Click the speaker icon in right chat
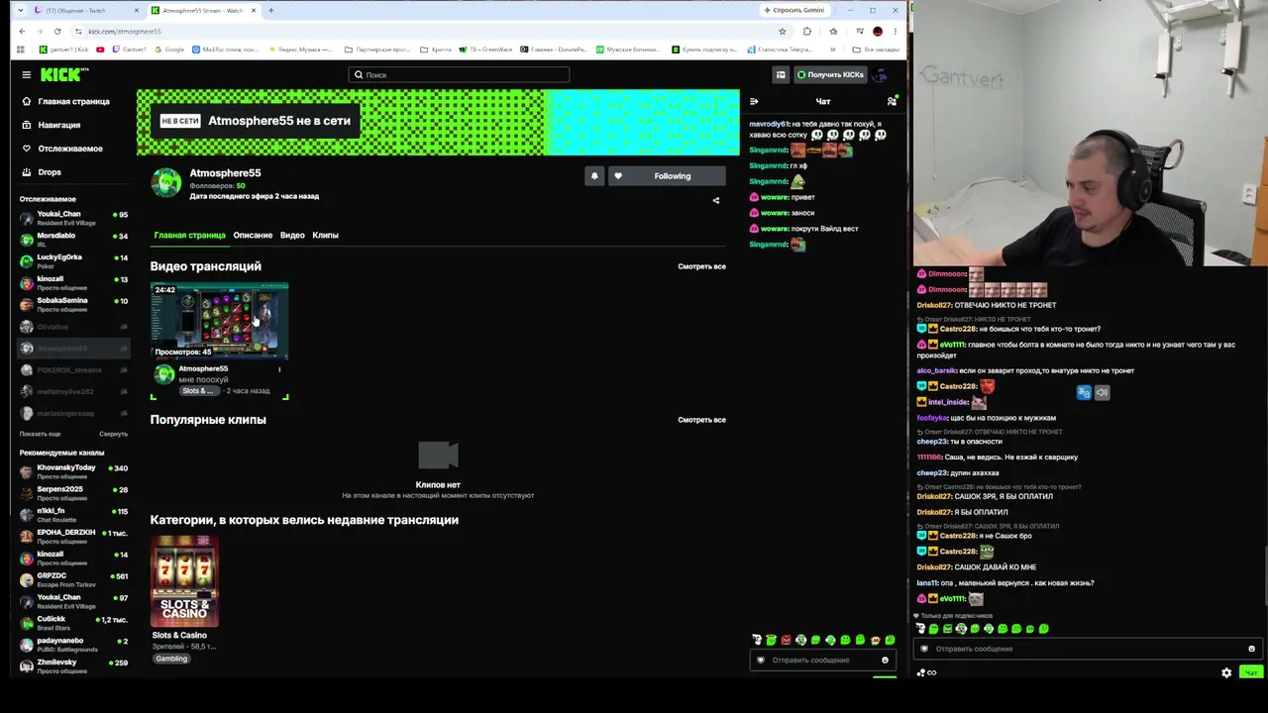The height and width of the screenshot is (713, 1268). (x=1102, y=393)
